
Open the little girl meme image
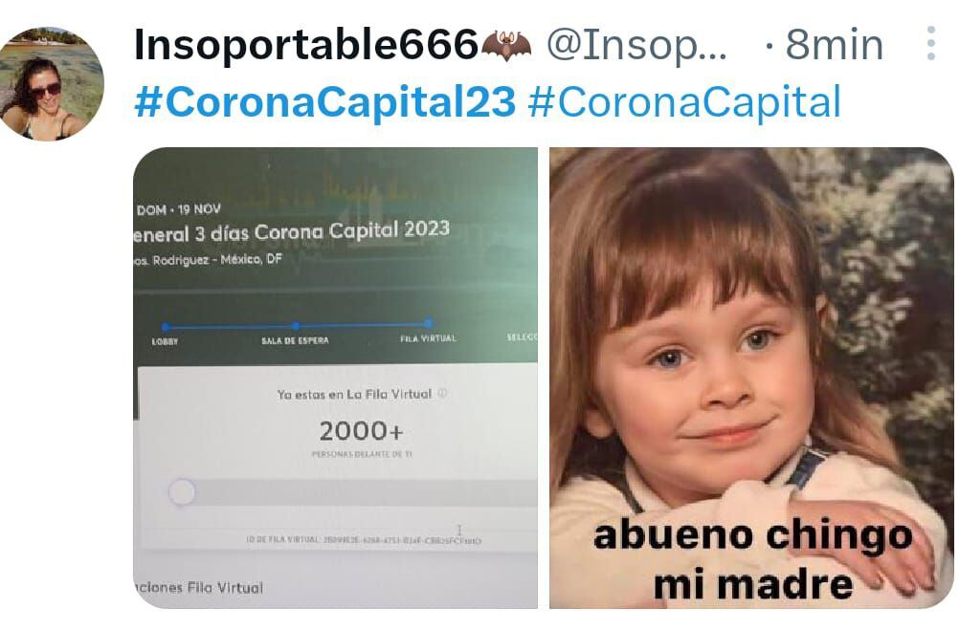751,378
